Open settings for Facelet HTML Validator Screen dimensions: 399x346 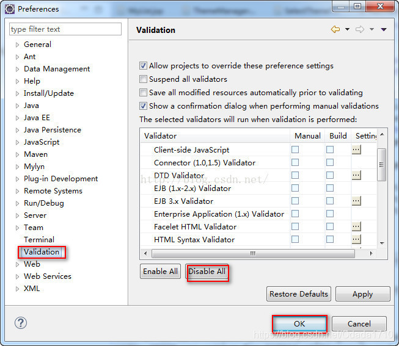pos(356,226)
